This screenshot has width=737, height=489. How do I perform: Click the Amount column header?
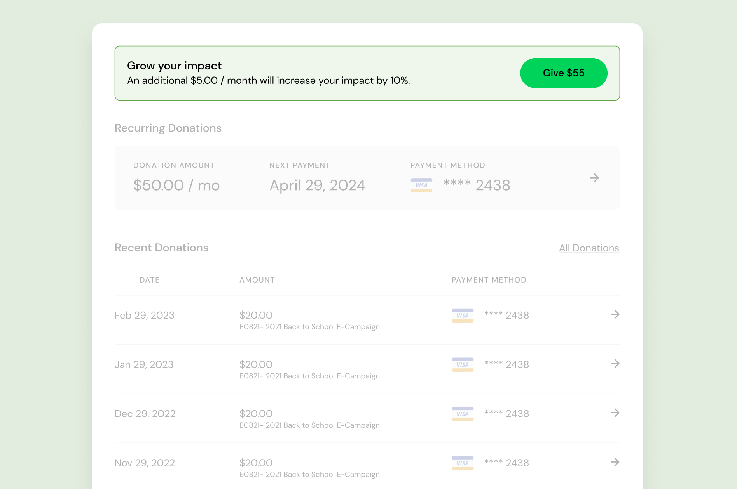(257, 280)
